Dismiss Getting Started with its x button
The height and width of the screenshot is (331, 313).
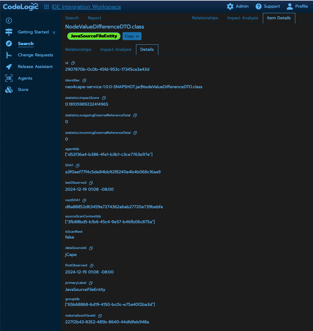click(54, 32)
